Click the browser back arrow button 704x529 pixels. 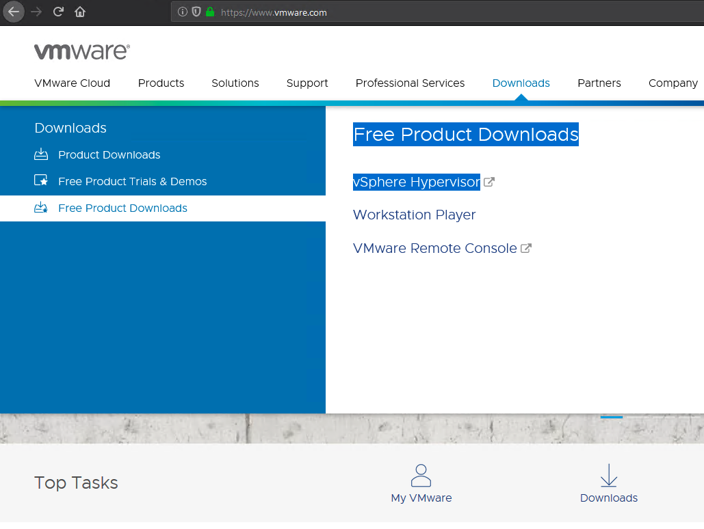click(x=14, y=12)
